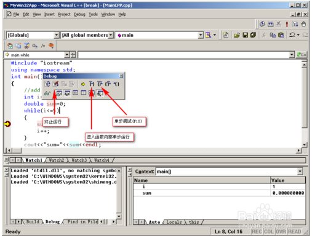This screenshot has height=238, width=312.
Task: Click the Save floppy disk icon
Action: pyautogui.click(x=245, y=35)
